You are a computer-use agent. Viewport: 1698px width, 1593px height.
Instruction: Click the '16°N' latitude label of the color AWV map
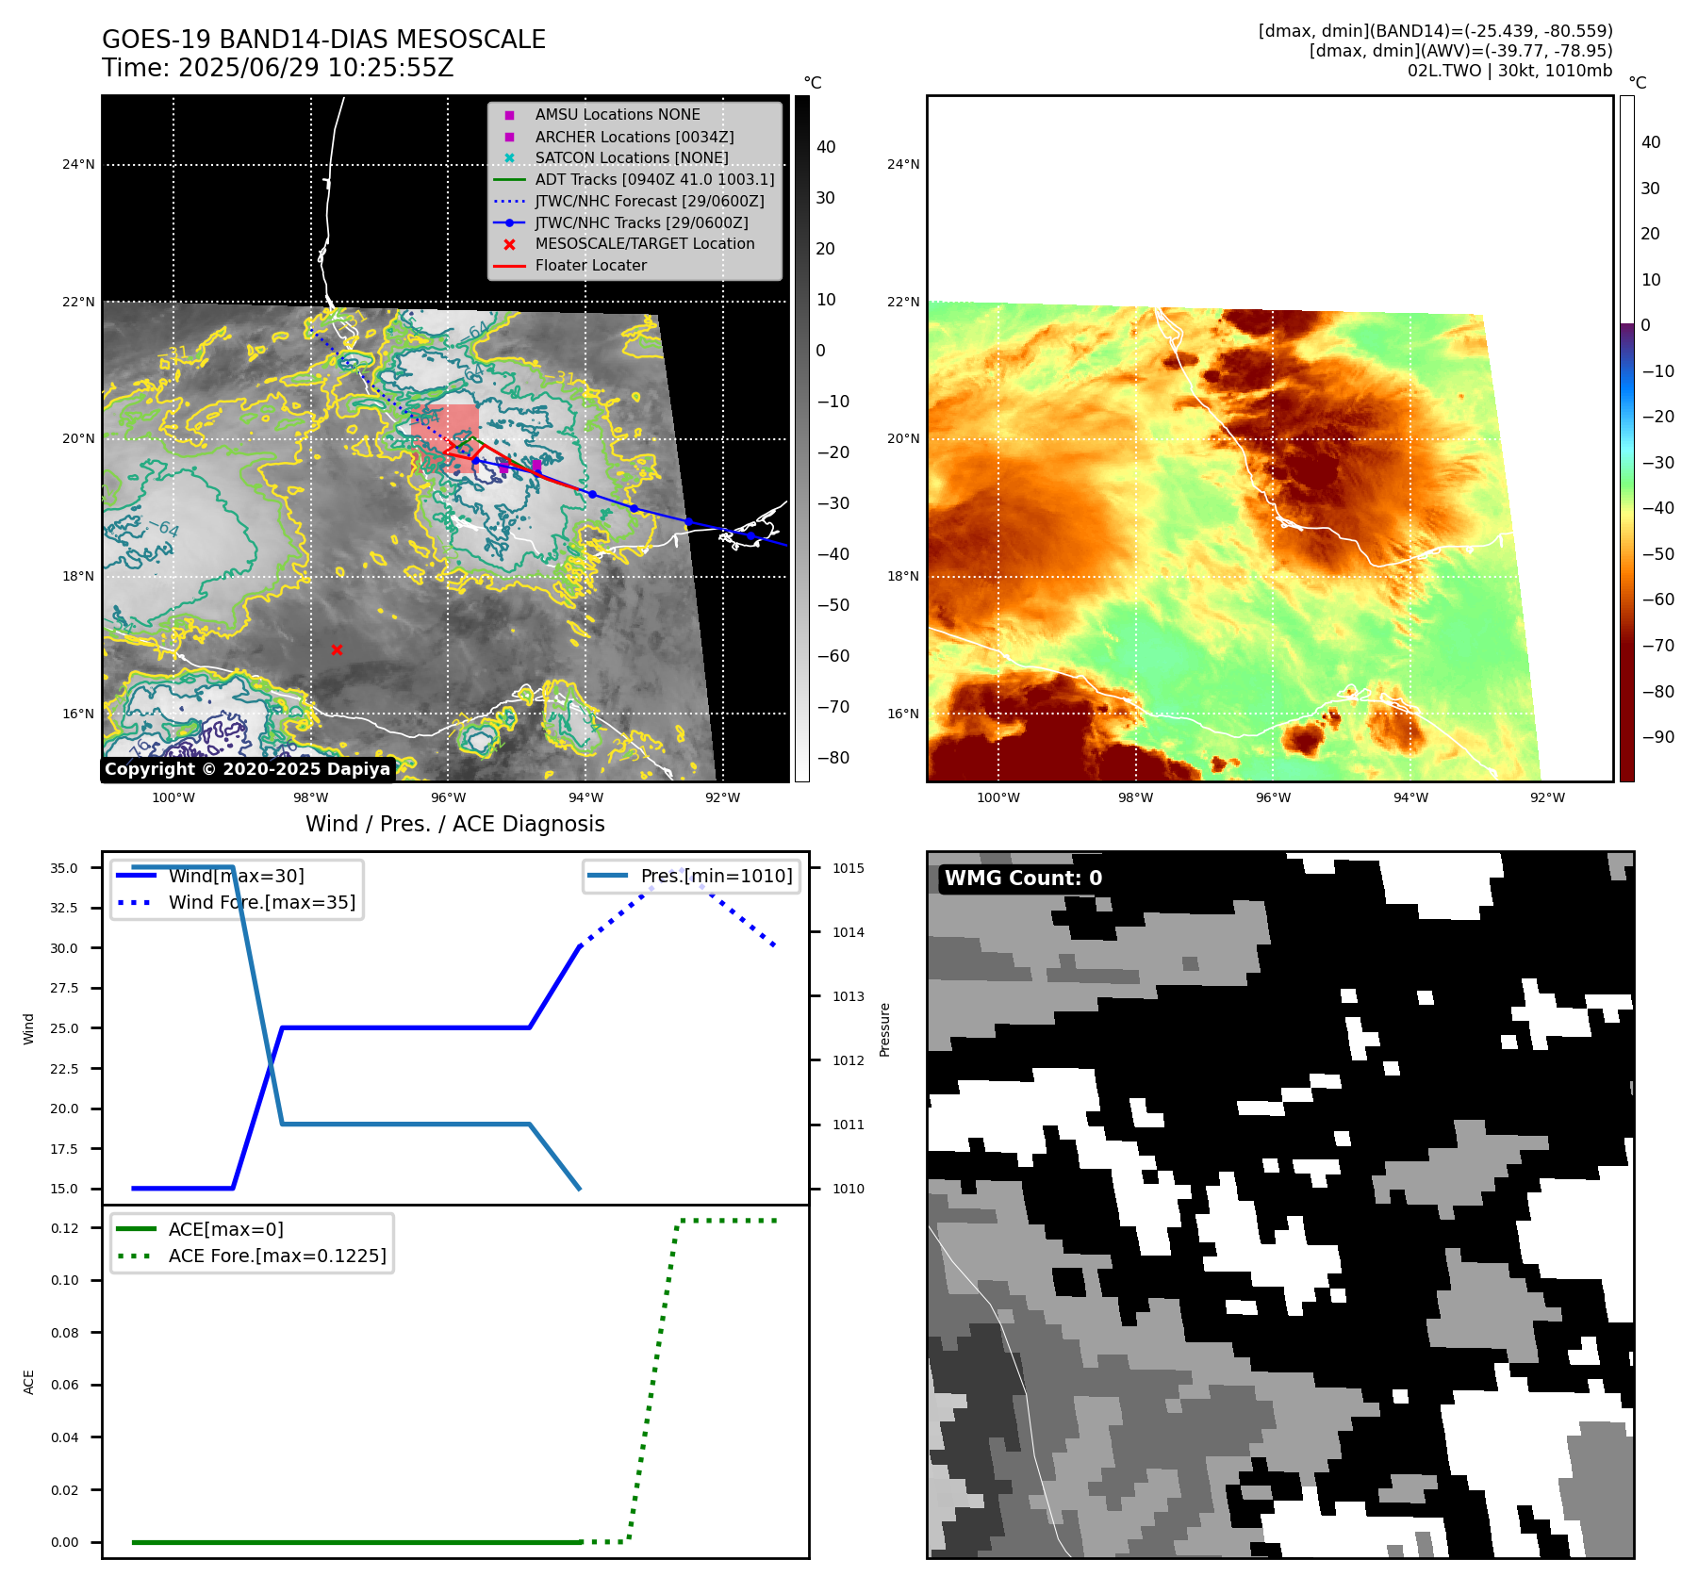point(903,714)
